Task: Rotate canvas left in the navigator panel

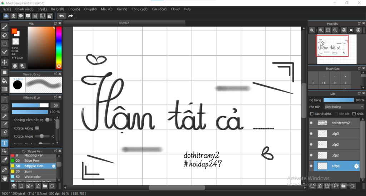Action: [x=344, y=30]
